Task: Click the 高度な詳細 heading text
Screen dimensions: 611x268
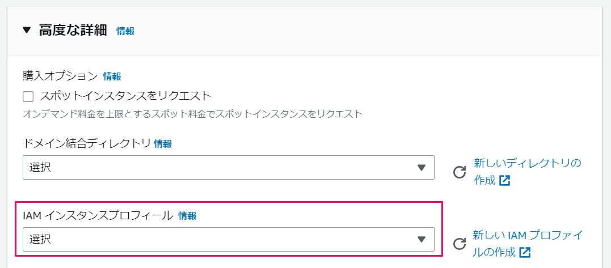Action: pyautogui.click(x=73, y=30)
